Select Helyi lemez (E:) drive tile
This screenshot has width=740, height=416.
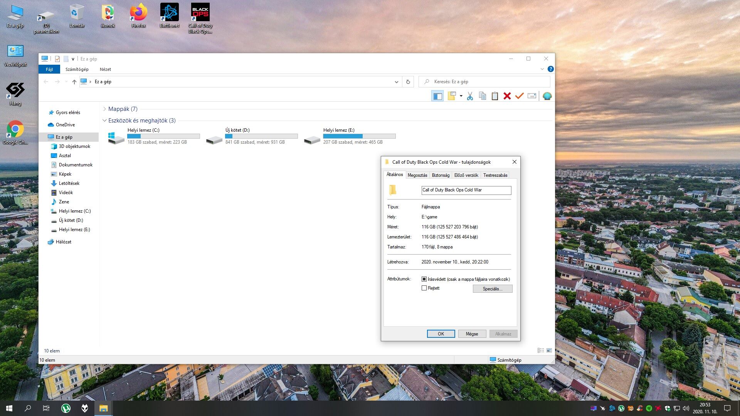point(350,136)
